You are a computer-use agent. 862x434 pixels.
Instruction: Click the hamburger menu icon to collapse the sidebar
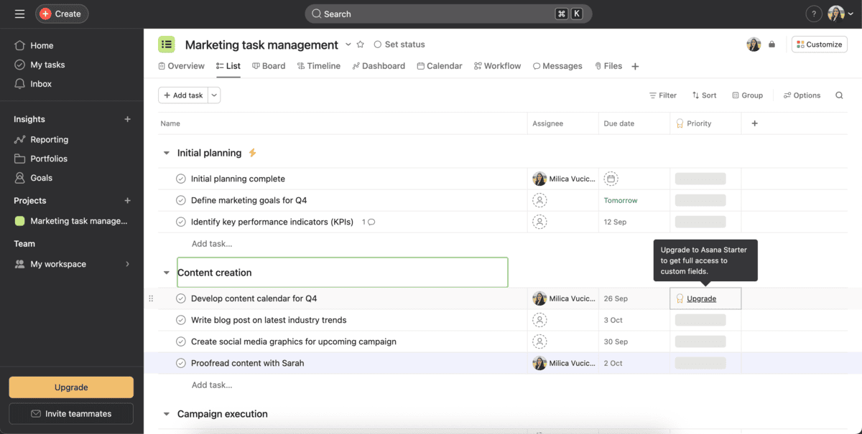(19, 14)
